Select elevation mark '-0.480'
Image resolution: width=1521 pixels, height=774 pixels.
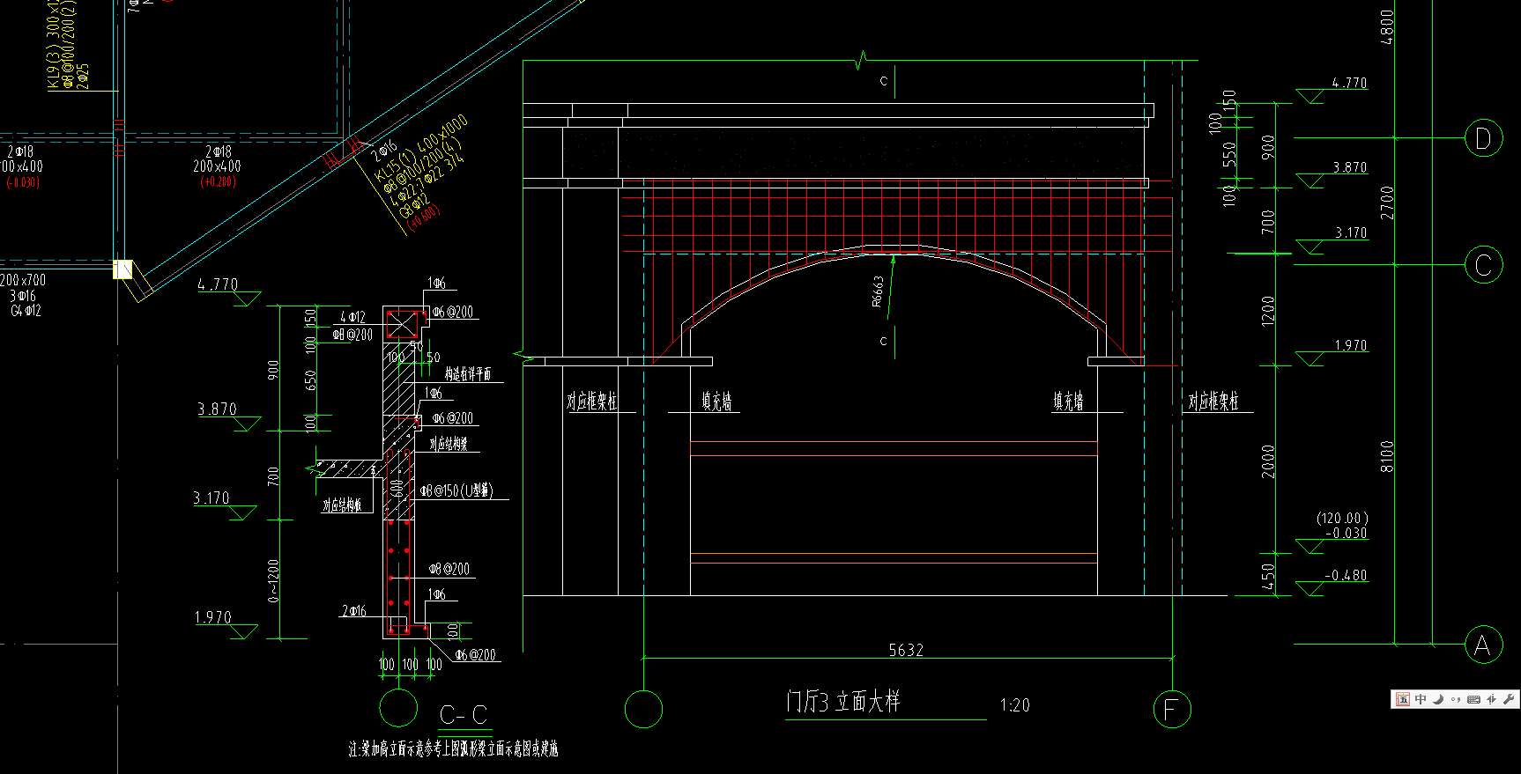click(x=1346, y=576)
